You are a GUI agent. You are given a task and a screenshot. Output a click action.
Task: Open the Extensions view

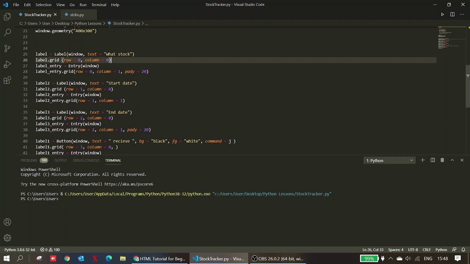[x=7, y=81]
